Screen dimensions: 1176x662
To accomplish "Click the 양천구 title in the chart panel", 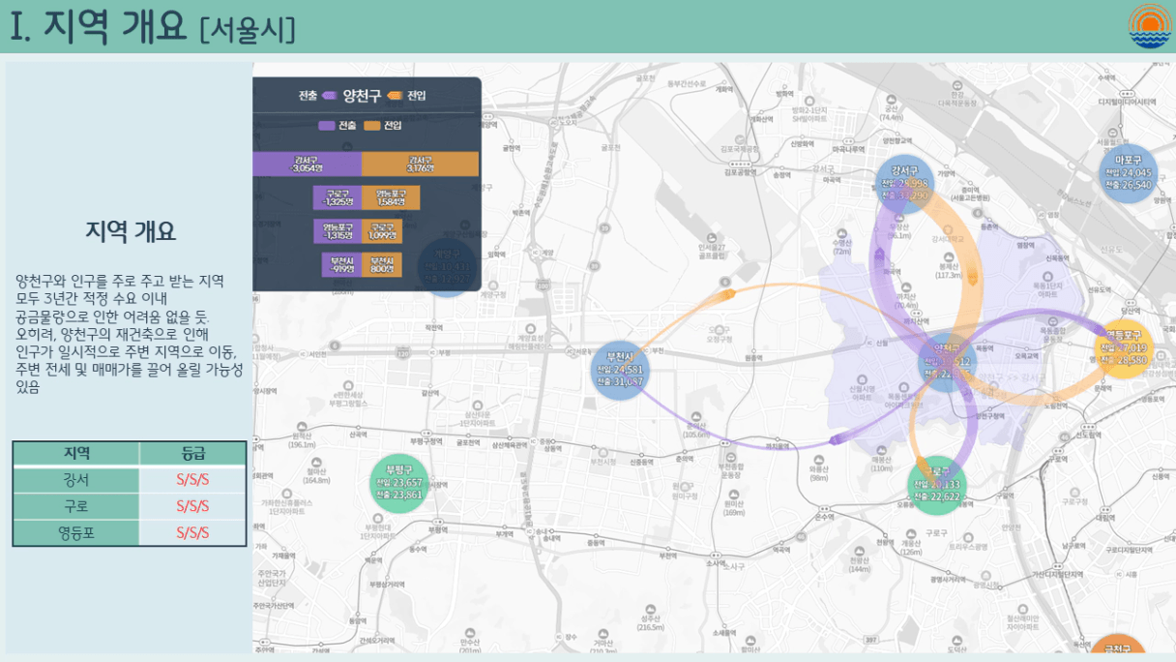I will (362, 95).
